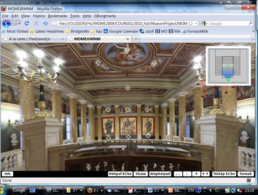Open the View menu
Viewport: 258px width, 195px height.
tap(25, 16)
